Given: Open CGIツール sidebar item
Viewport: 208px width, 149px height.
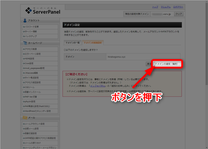Looking at the screenshot, I should (x=40, y=87).
